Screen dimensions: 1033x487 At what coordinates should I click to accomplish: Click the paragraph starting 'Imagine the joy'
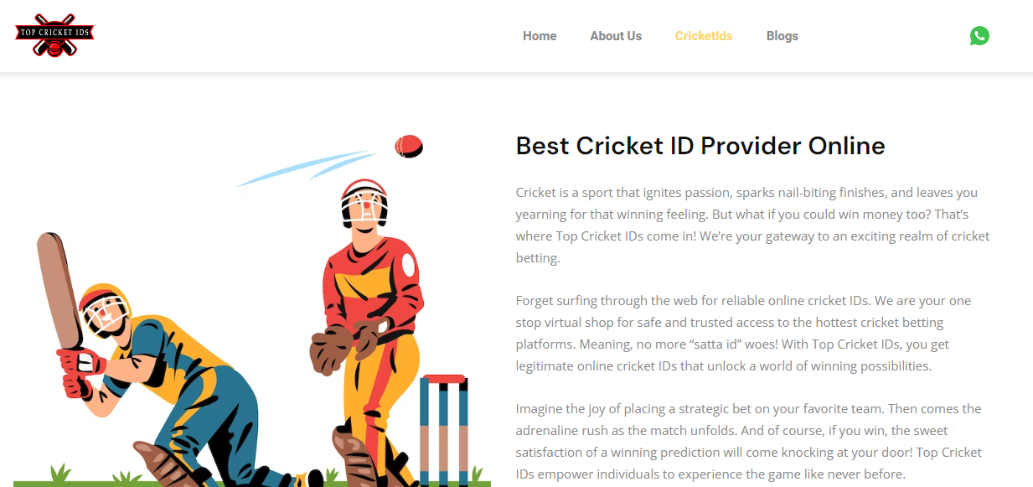coord(749,442)
